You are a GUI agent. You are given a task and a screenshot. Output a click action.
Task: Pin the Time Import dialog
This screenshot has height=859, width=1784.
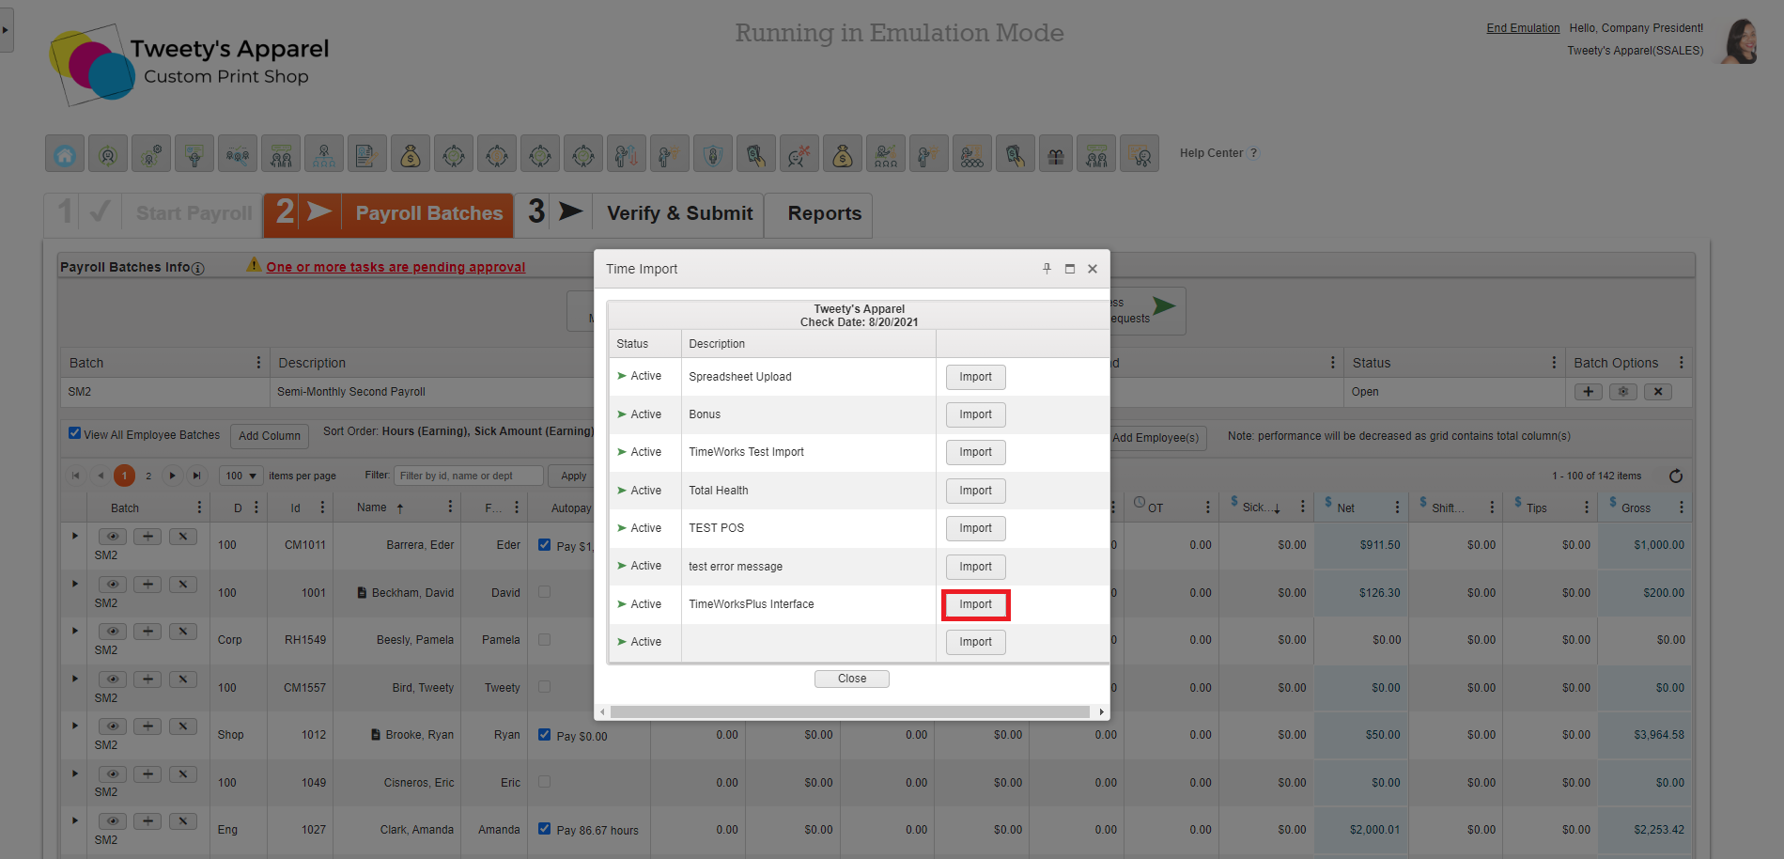[x=1047, y=269]
